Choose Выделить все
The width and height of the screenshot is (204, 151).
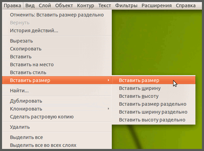(57, 137)
